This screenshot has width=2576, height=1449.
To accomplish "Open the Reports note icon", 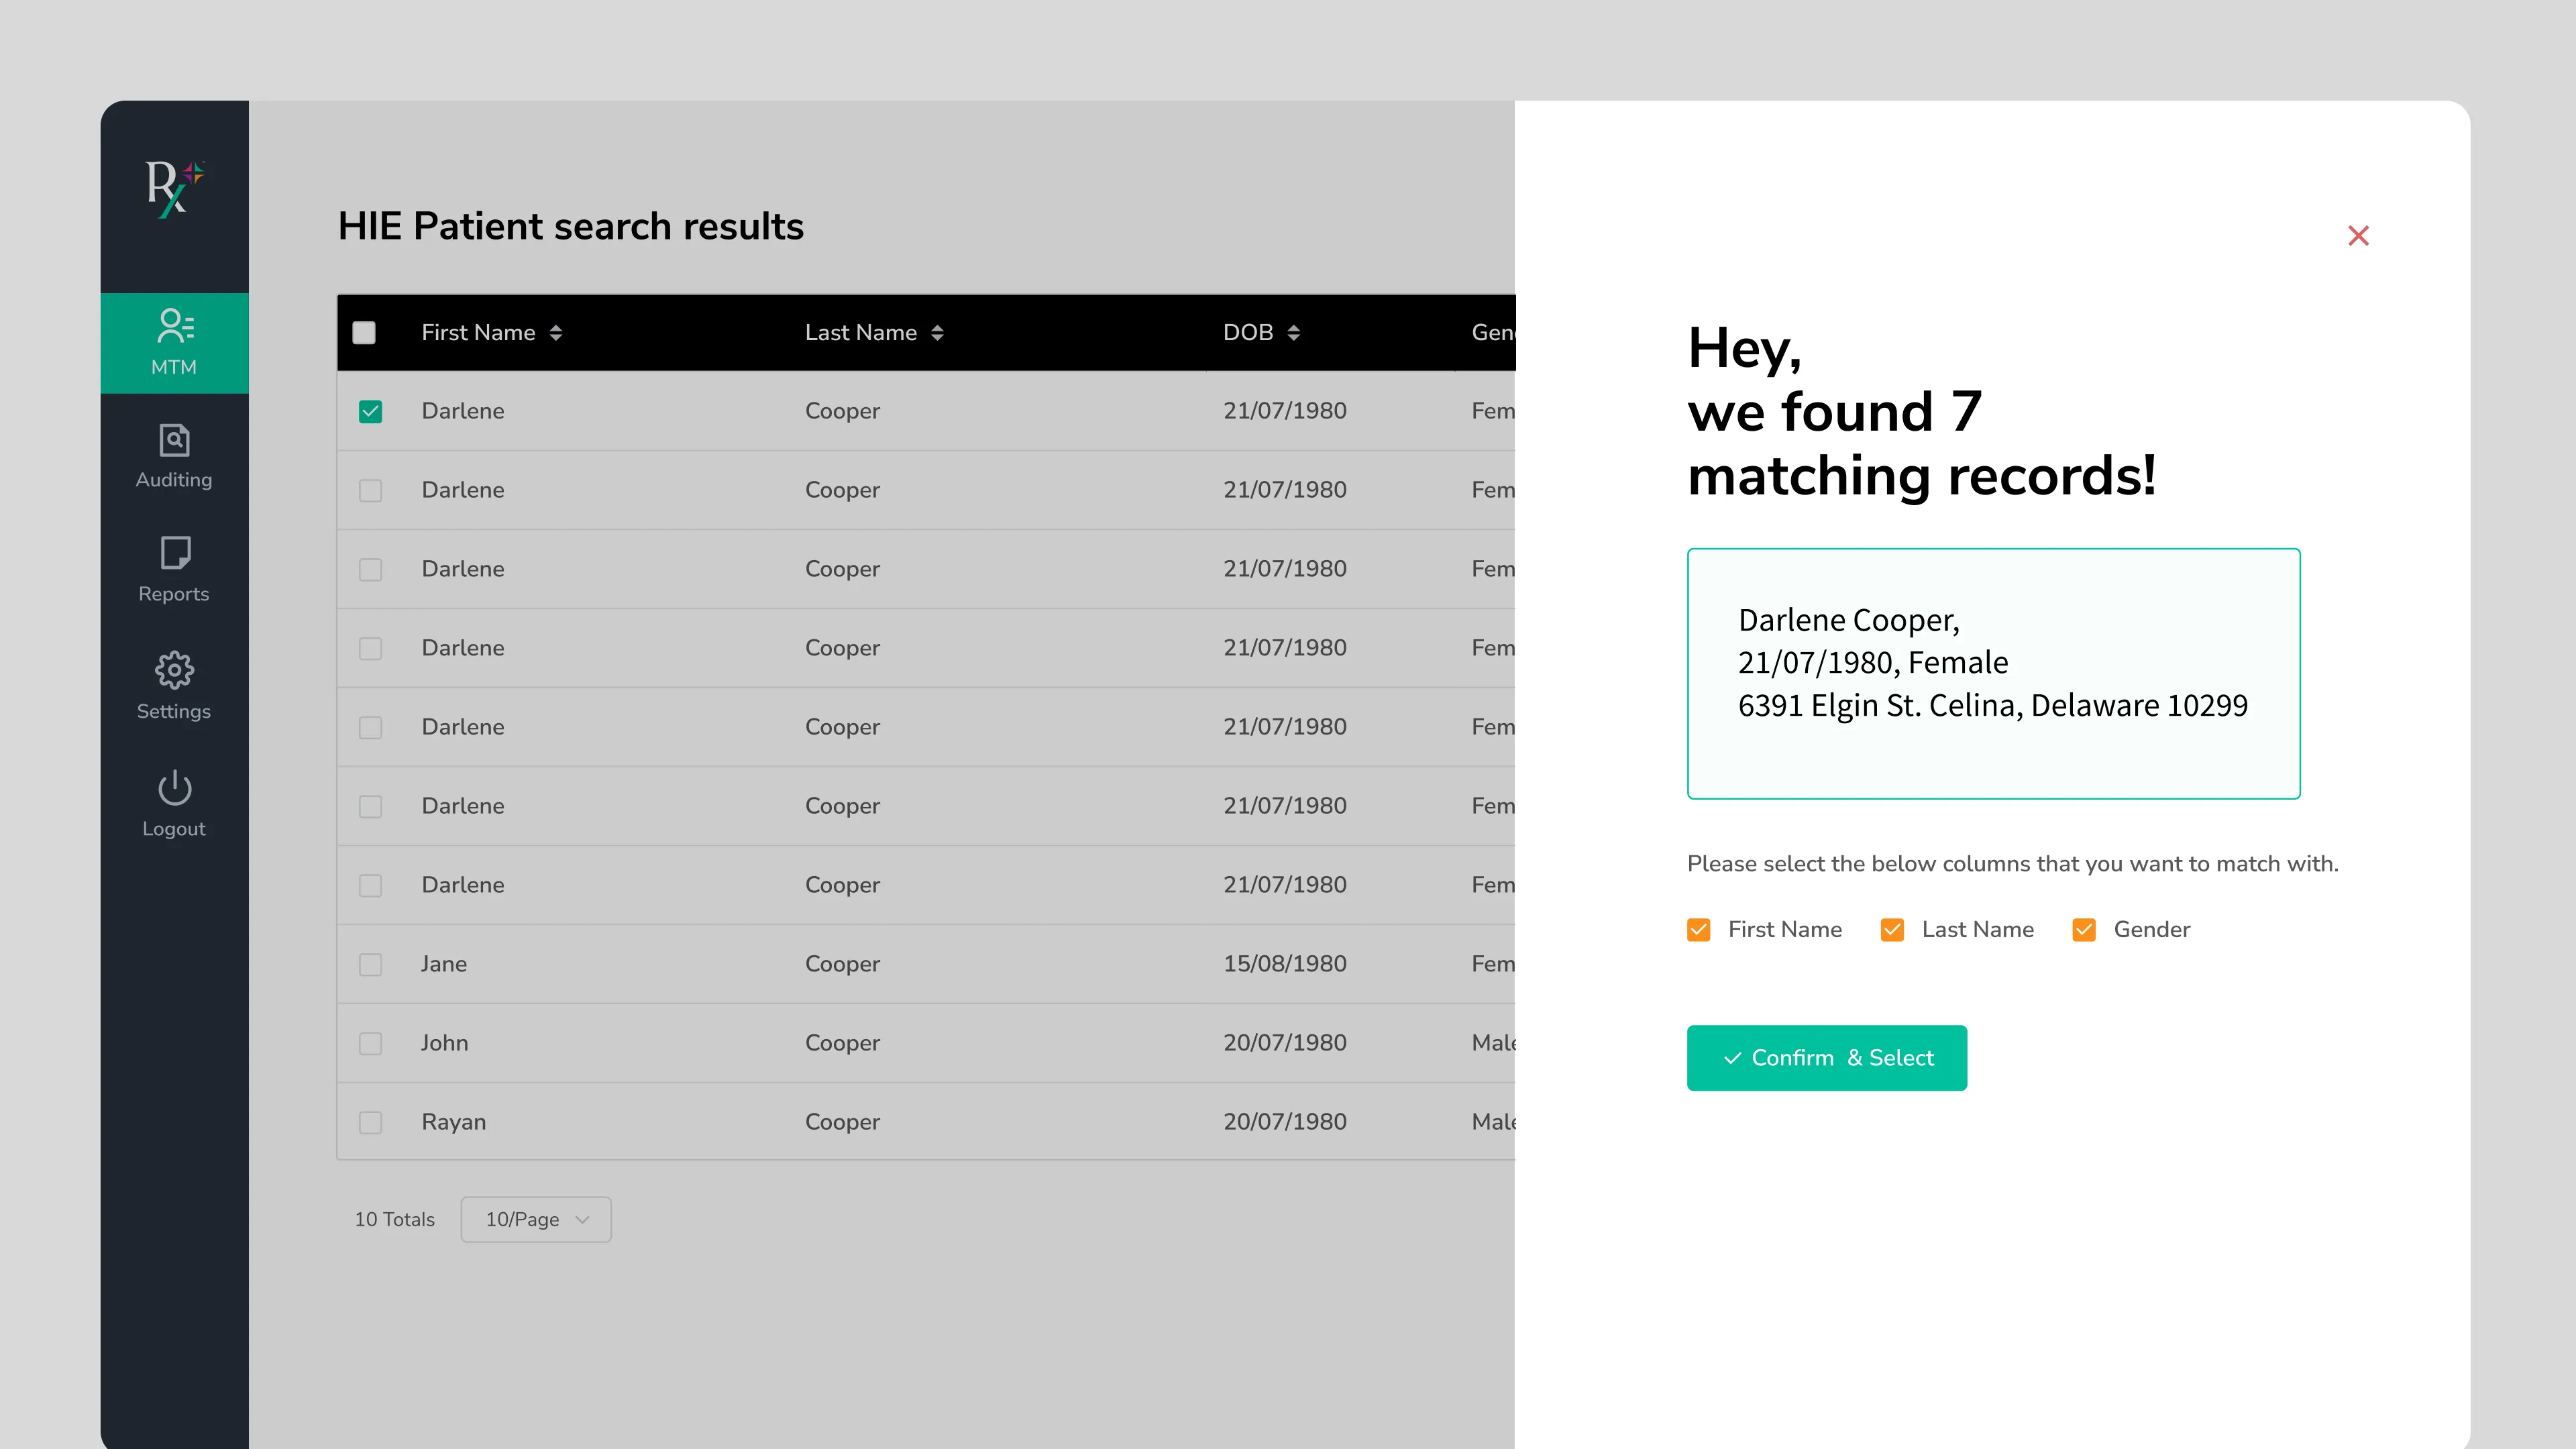I will click(174, 553).
